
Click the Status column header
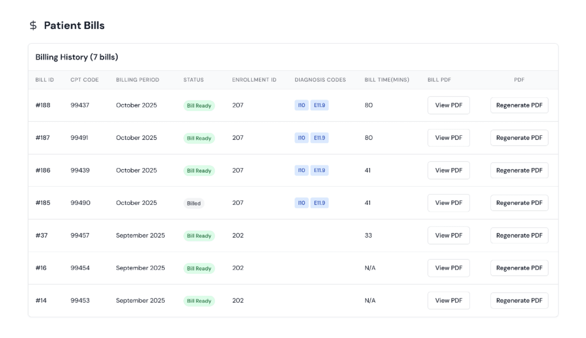193,80
